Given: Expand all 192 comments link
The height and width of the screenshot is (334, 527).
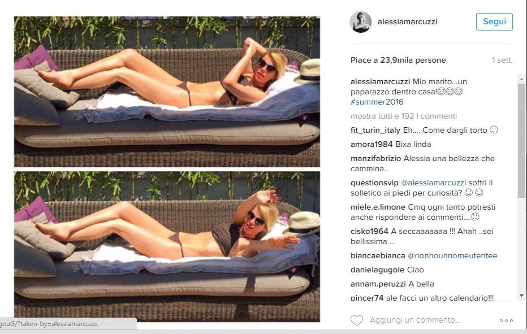Looking at the screenshot, I should [x=404, y=116].
